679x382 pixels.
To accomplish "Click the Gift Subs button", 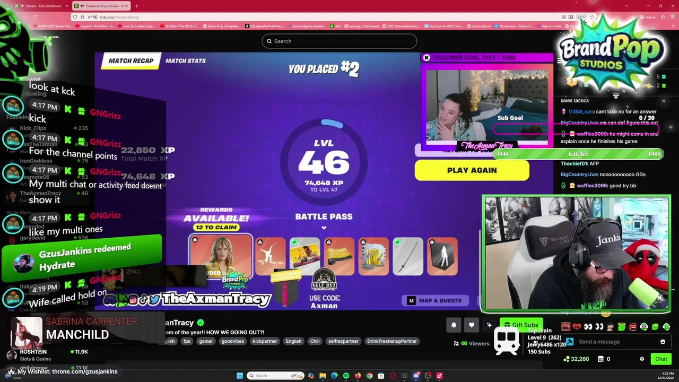I will click(521, 325).
